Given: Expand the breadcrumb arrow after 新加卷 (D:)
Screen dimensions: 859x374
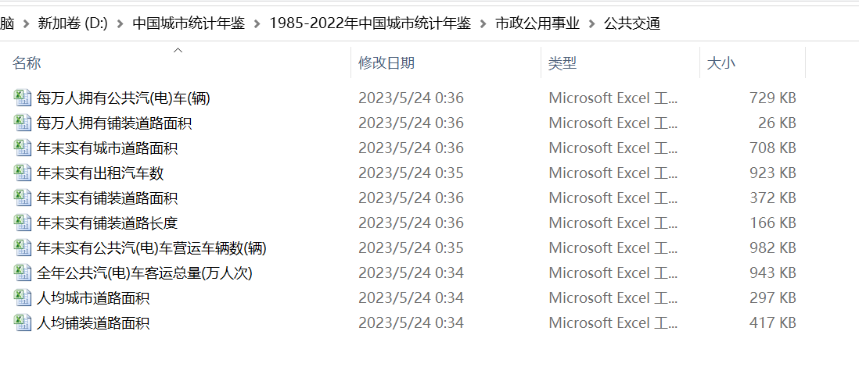Looking at the screenshot, I should point(120,23).
